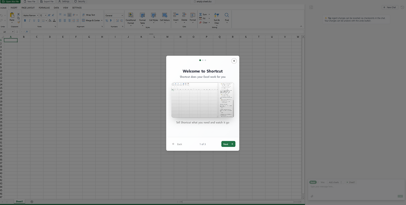Toggle Wrap Text
Screen dimensions: 406x205
[88, 15]
